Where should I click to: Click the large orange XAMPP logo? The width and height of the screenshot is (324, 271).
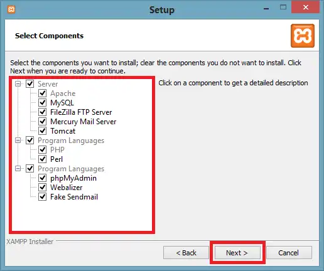tap(303, 36)
